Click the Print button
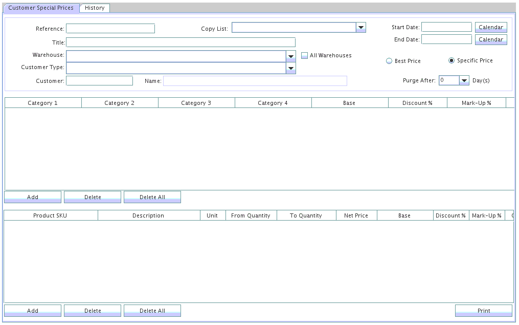Viewport: 519px width, 325px height. click(x=483, y=311)
